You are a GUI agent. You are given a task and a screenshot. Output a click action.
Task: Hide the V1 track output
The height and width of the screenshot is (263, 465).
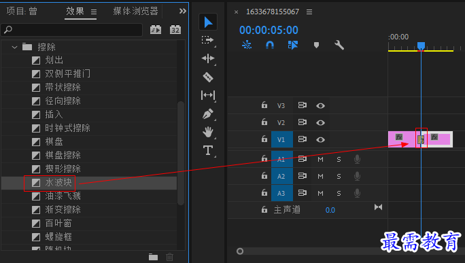click(320, 139)
